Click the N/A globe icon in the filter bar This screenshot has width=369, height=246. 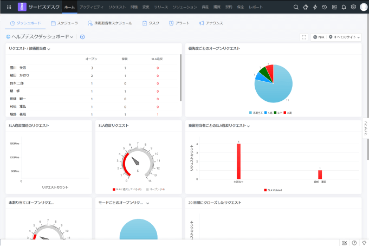pyautogui.click(x=315, y=37)
